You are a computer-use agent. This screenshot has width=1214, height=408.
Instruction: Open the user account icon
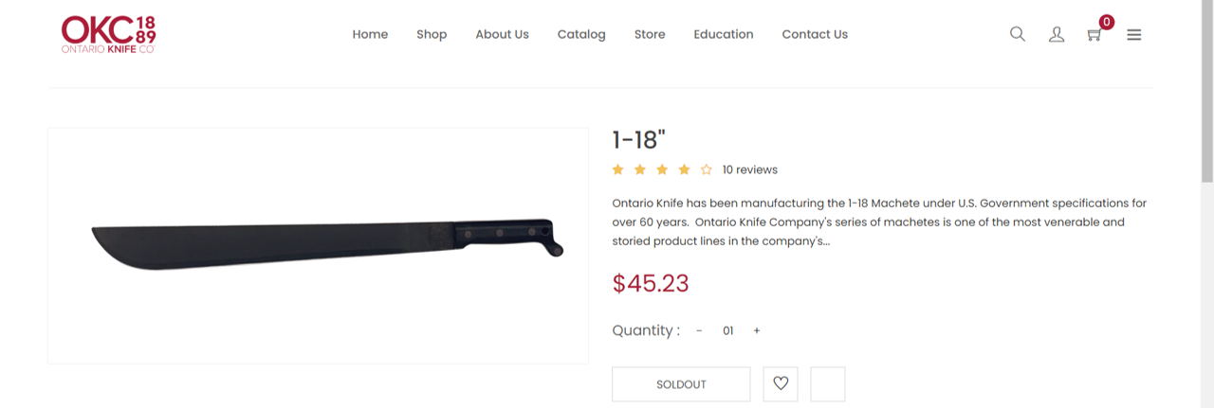pos(1057,34)
